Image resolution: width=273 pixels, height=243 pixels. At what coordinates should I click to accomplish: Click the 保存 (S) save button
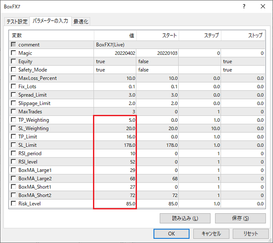click(240, 218)
